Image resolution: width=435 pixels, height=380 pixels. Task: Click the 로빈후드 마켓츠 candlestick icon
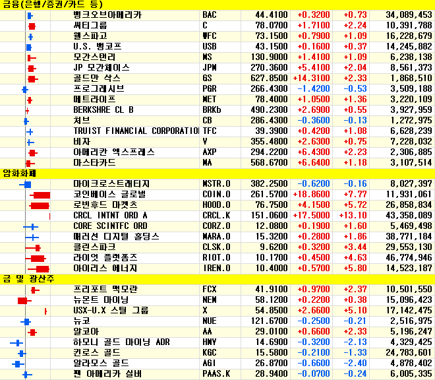pos(39,206)
